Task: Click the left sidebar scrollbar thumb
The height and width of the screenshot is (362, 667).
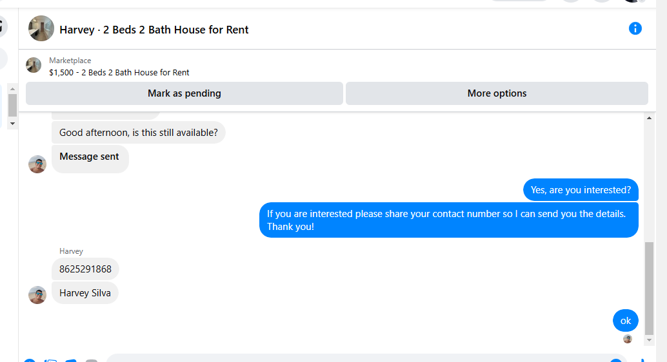Action: pyautogui.click(x=12, y=105)
